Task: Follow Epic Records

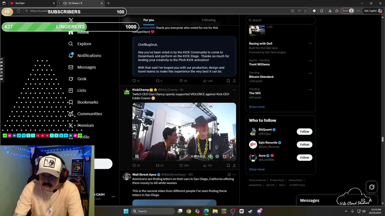Action: (304, 145)
